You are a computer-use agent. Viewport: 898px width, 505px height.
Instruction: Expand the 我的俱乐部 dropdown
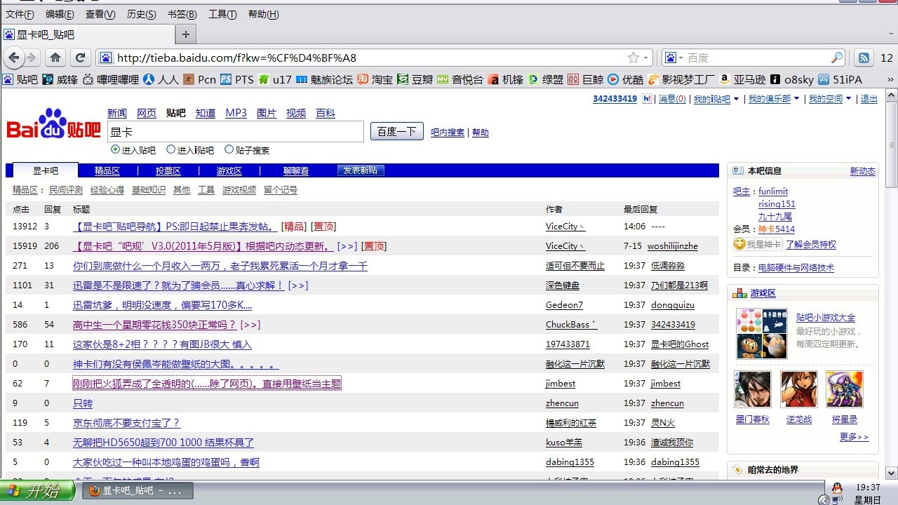click(x=796, y=99)
